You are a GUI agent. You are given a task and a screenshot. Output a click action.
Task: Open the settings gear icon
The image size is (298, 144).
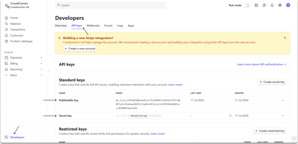click(280, 5)
